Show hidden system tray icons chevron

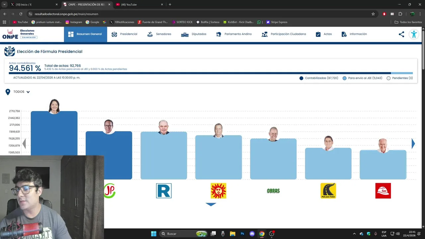(354, 234)
